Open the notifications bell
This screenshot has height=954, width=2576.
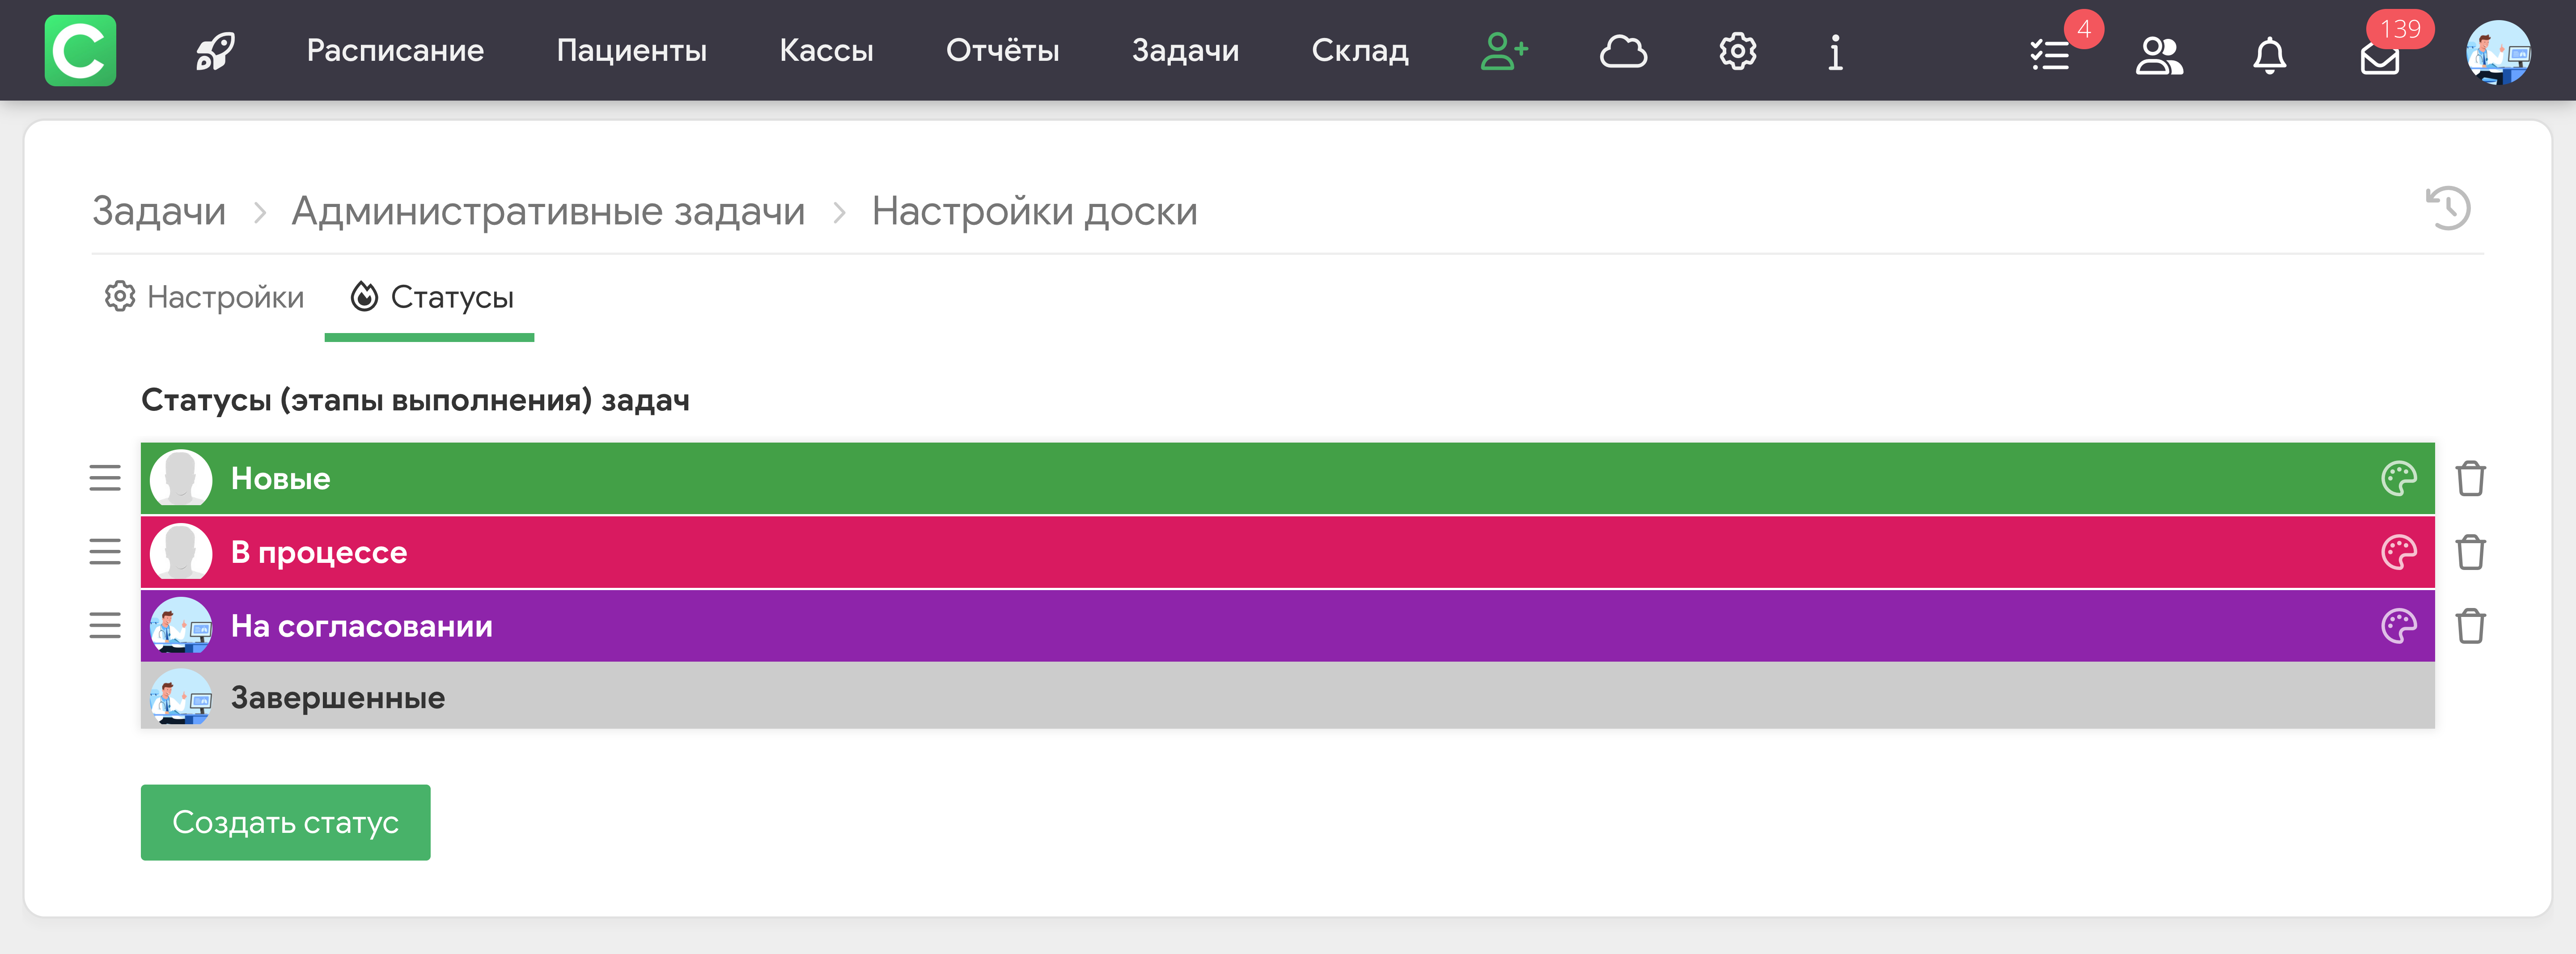(x=2269, y=55)
